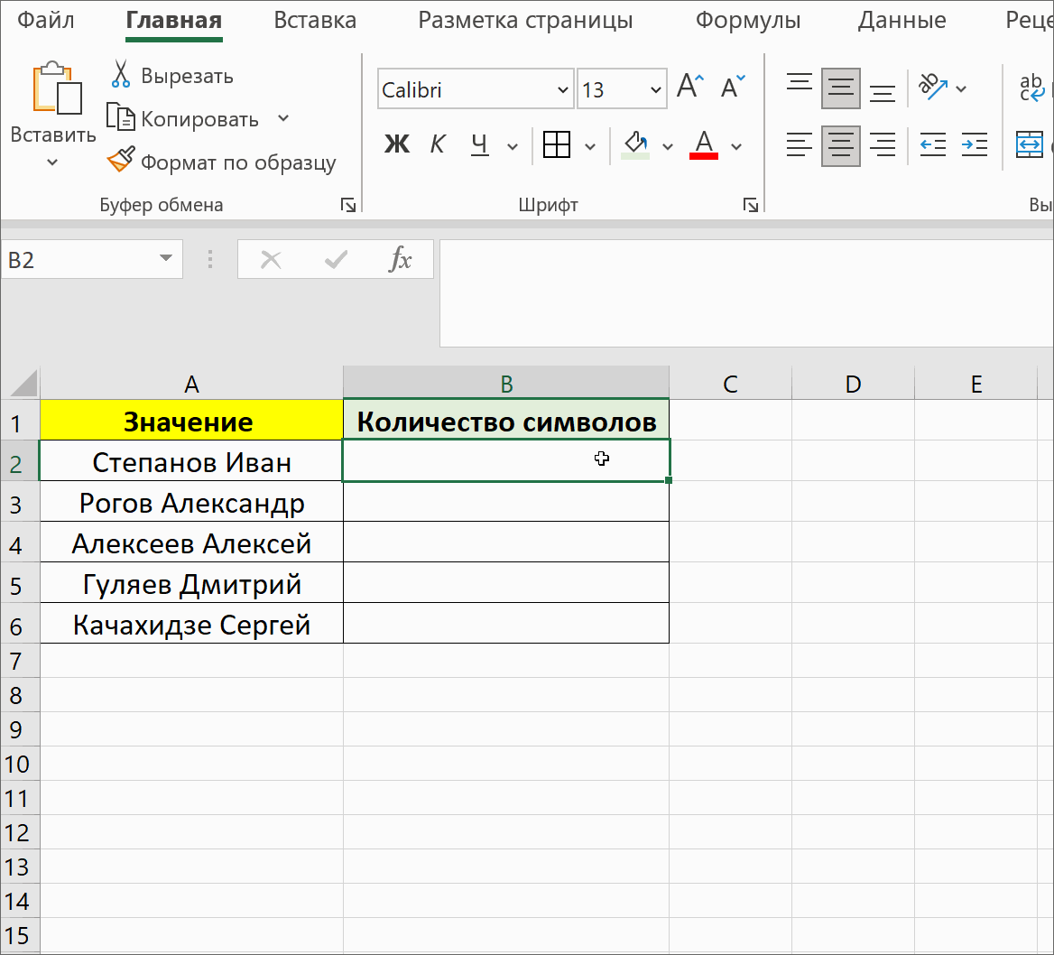Select row 7 header
Image resolution: width=1054 pixels, height=955 pixels.
20,661
